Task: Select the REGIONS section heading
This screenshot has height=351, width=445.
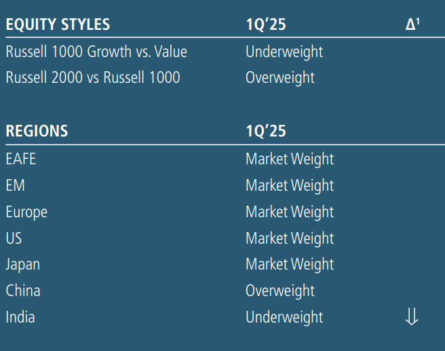Action: 37,131
